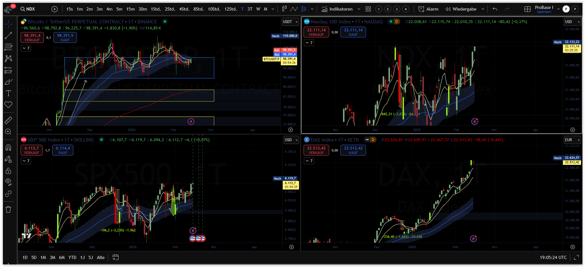Toggle the green status dot on S&P 500 chart
585x267 pixels.
(x=101, y=140)
